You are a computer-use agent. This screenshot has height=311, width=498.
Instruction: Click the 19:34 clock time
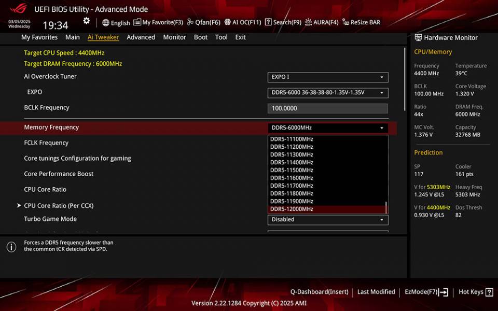point(56,25)
